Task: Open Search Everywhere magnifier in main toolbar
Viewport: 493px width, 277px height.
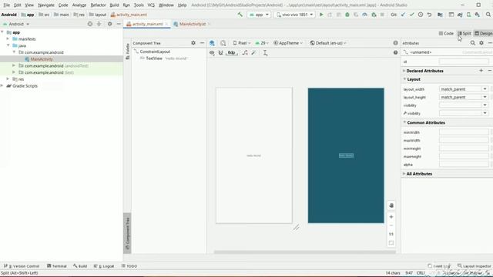Action: [488, 15]
